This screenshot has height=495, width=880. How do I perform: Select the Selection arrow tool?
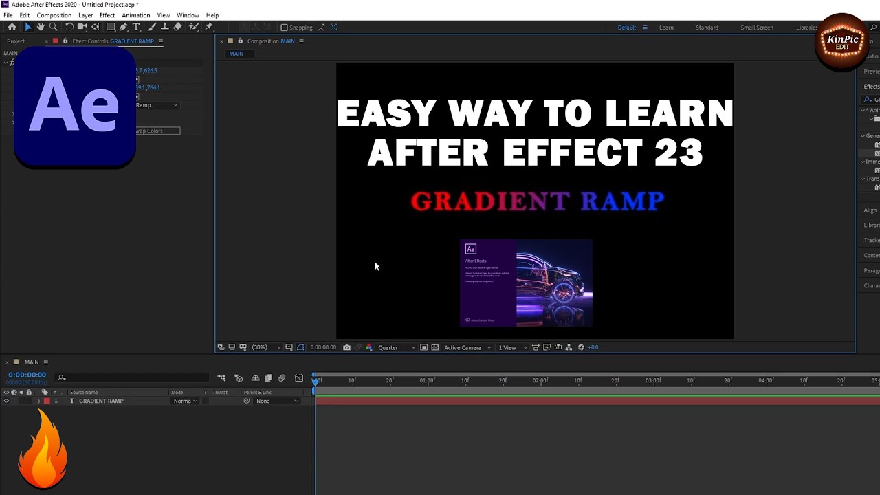[x=28, y=27]
